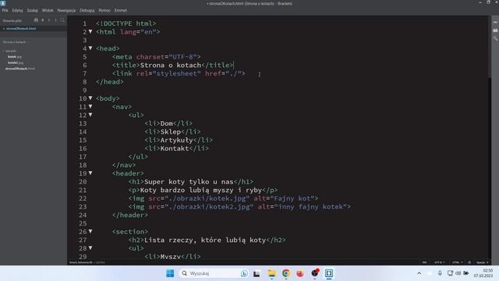Click the Bing icon in taskbar search
This screenshot has height=281, width=499.
coord(244,273)
